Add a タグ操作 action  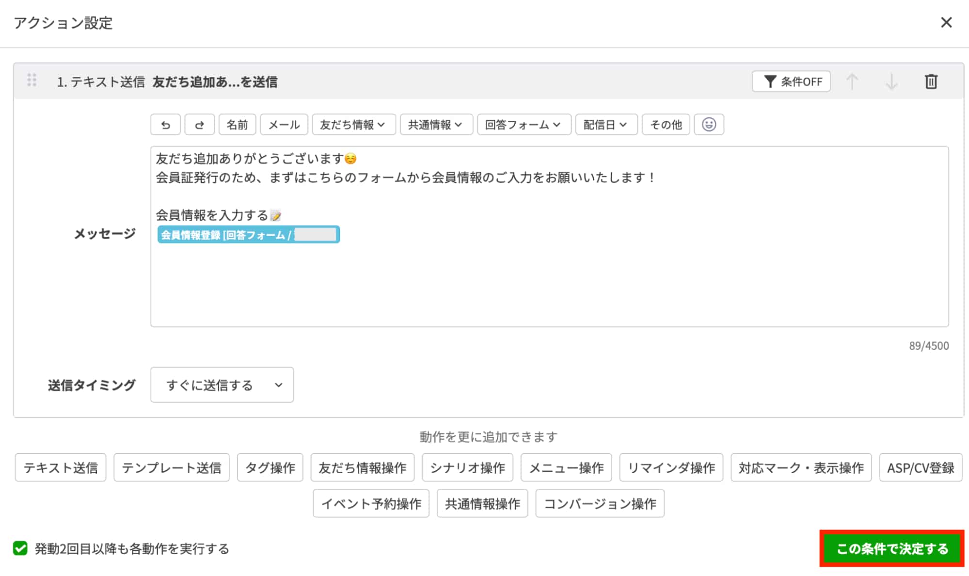point(270,467)
